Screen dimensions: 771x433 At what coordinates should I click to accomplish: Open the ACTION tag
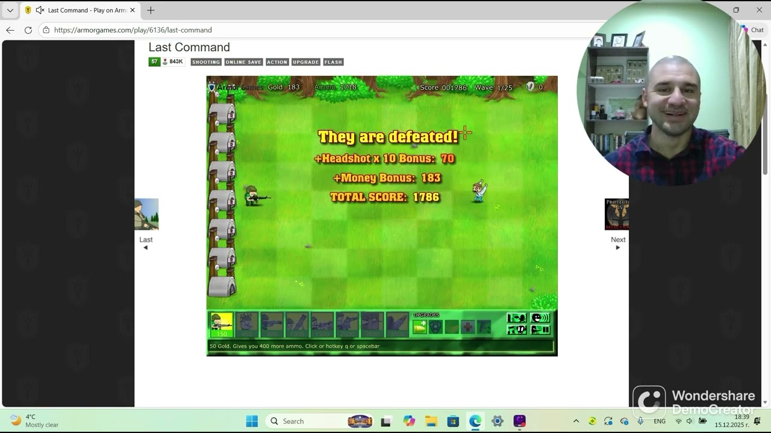(277, 62)
